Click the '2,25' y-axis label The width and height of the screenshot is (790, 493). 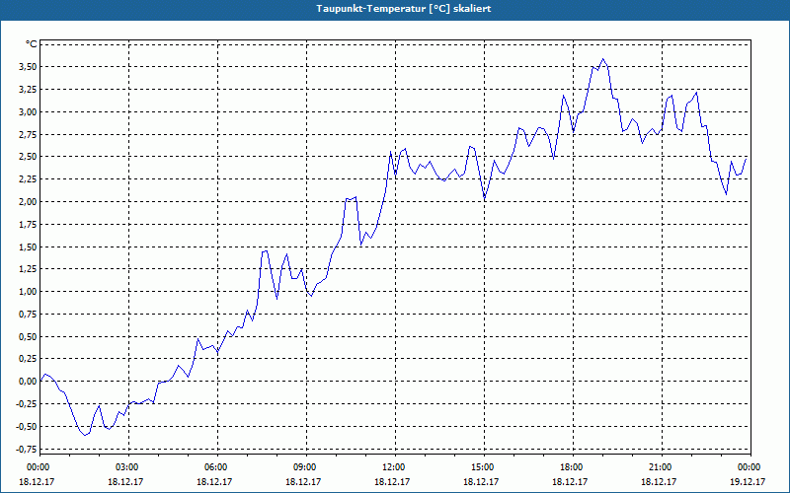[29, 179]
